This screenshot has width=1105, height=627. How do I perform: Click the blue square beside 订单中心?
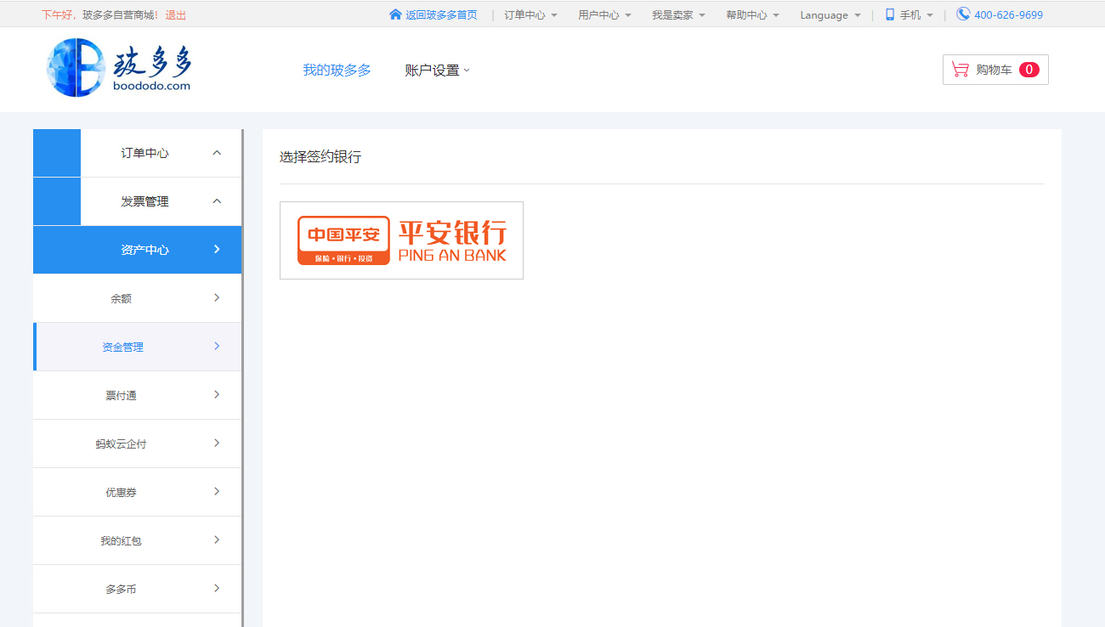pyautogui.click(x=57, y=153)
